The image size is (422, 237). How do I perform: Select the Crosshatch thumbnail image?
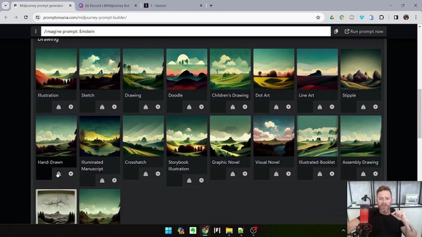(x=143, y=136)
